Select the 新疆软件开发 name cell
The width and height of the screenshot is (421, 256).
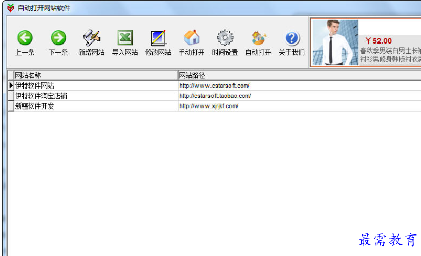96,106
